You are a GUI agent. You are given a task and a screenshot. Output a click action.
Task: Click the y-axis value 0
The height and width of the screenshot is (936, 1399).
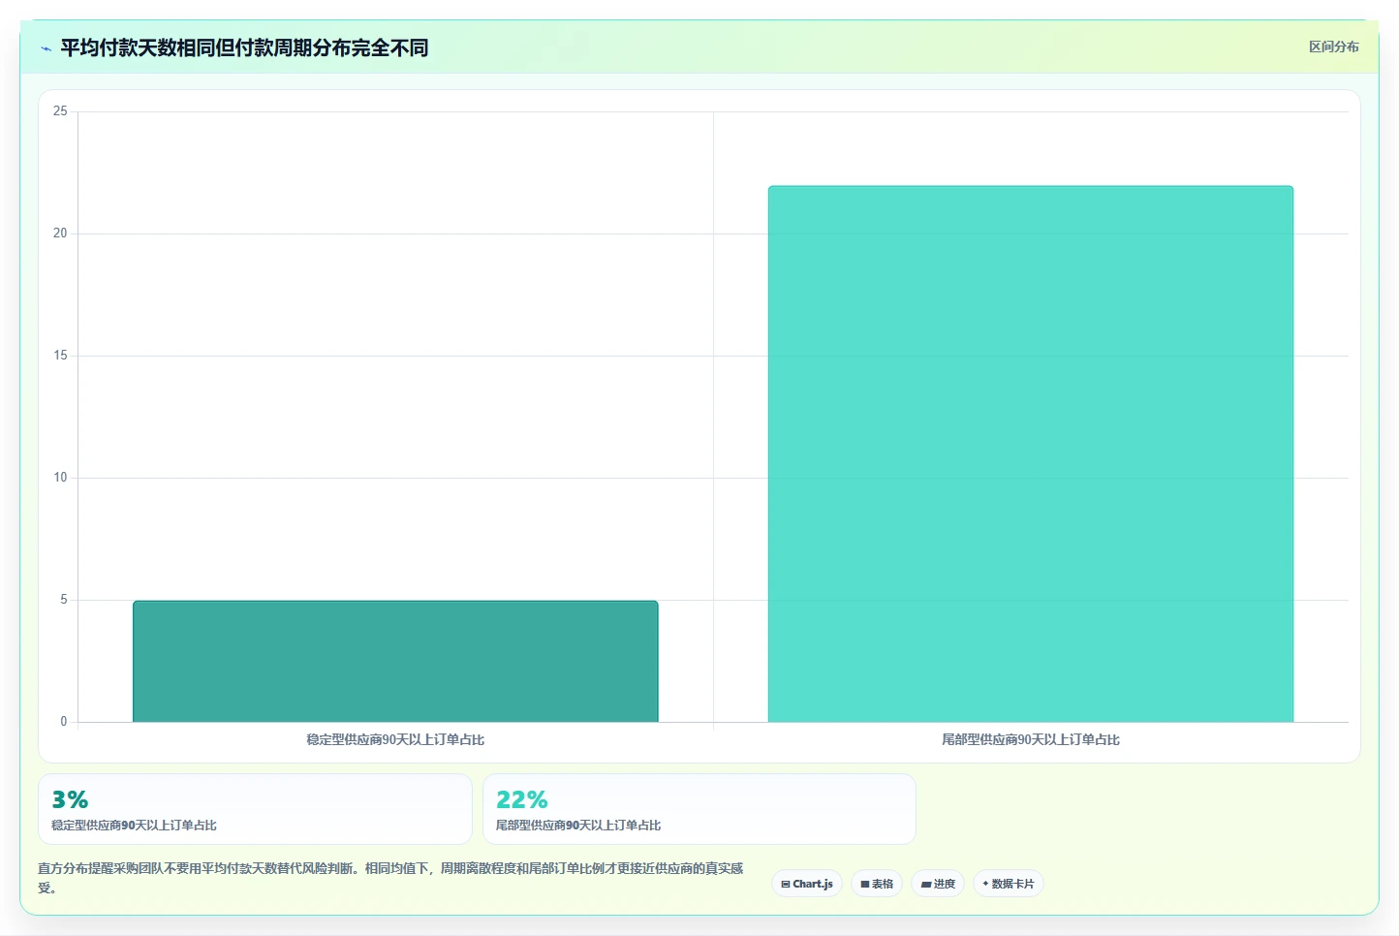pos(64,722)
